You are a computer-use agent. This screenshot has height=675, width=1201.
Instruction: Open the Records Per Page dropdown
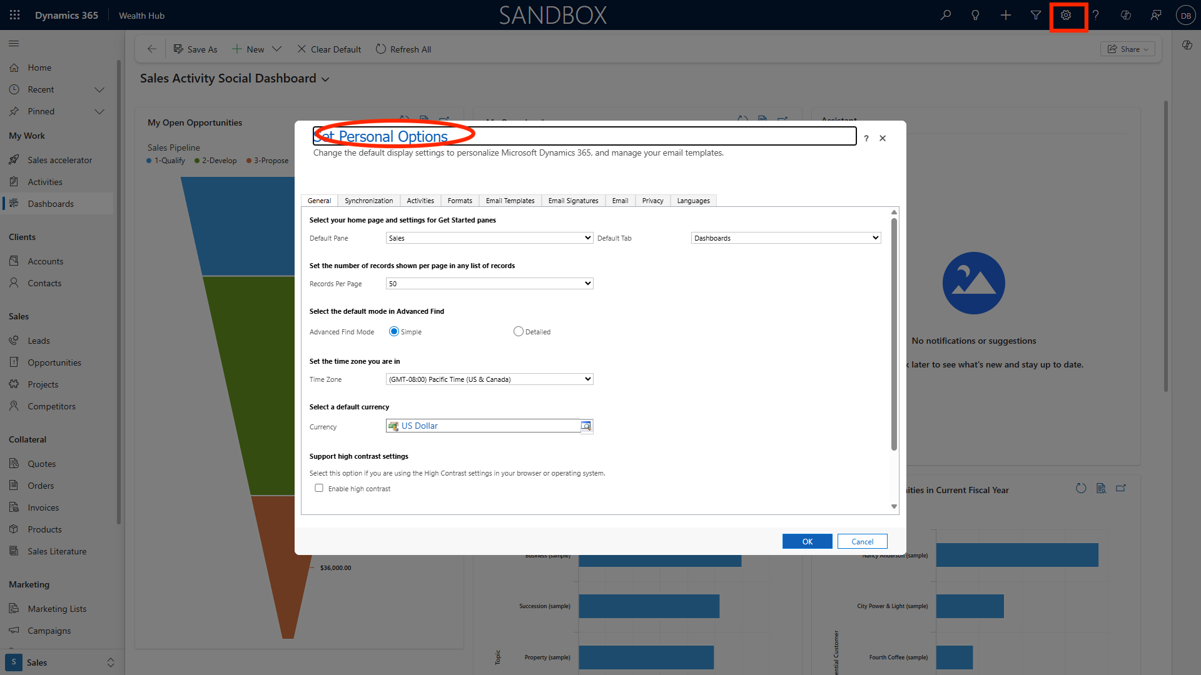[x=489, y=284]
